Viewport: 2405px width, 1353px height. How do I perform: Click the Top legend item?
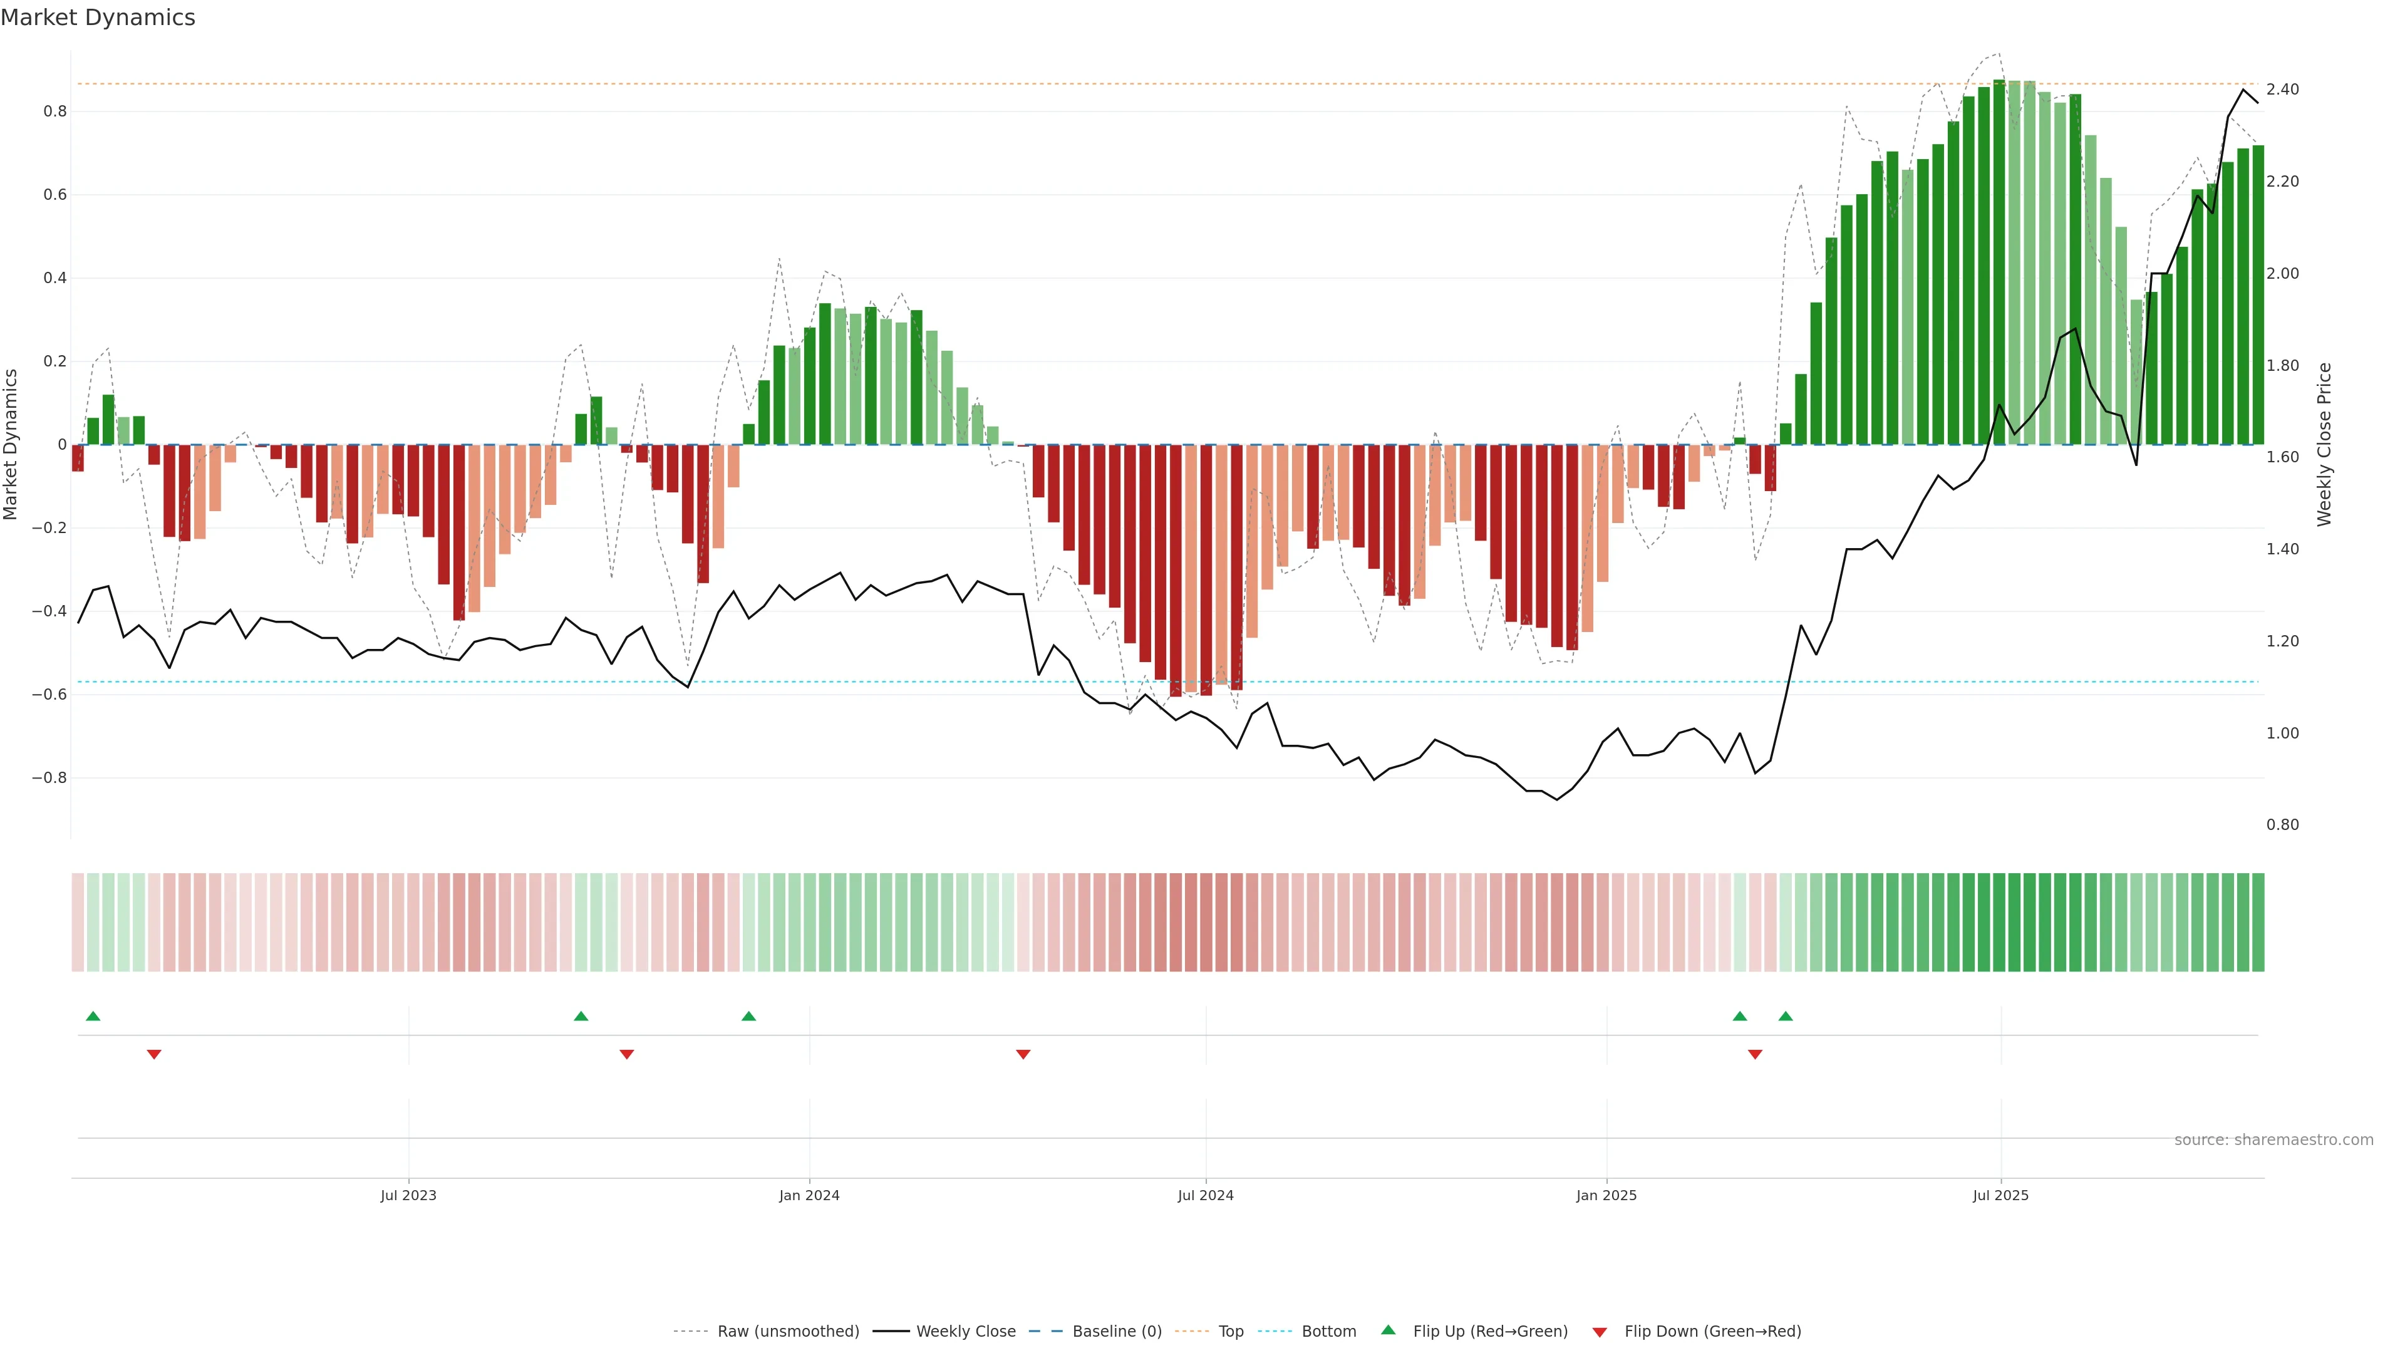point(1229,1332)
